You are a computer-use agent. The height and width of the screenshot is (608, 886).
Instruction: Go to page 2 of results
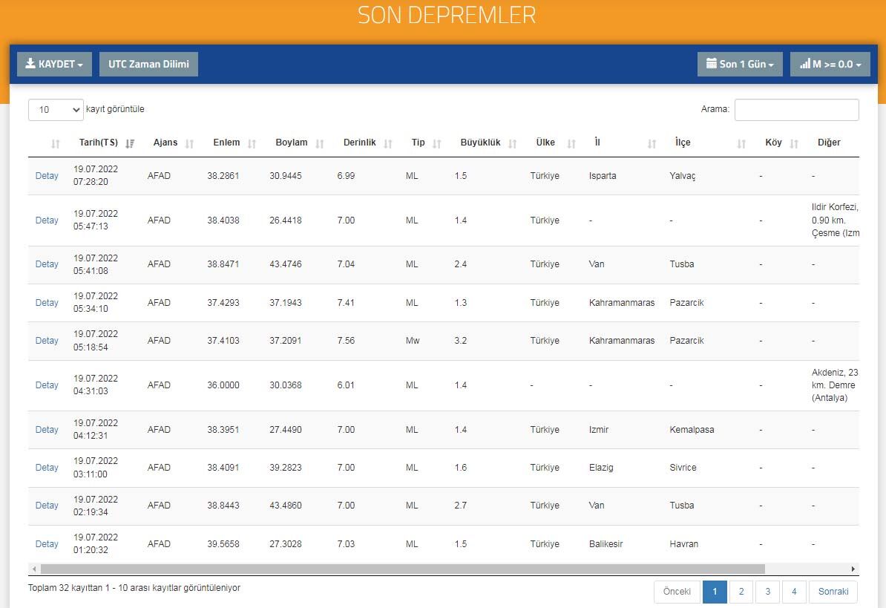741,592
